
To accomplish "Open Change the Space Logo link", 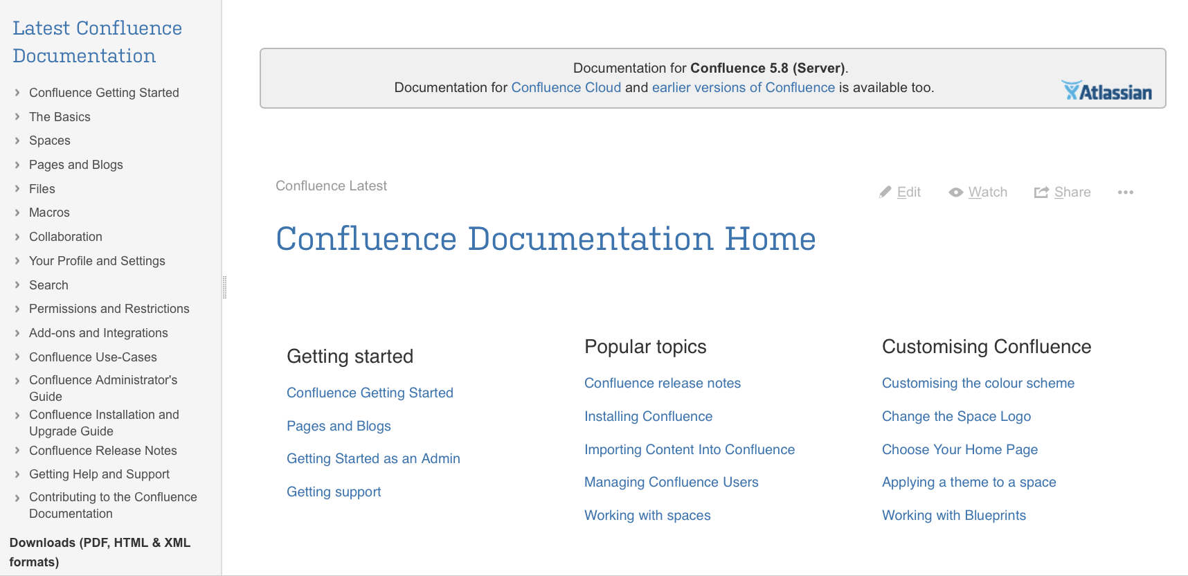I will pos(956,416).
